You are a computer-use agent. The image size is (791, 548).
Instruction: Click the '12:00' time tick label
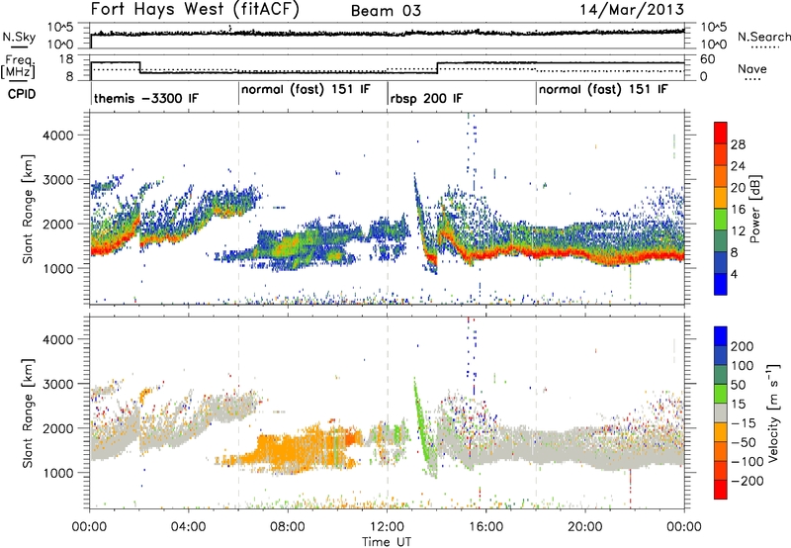(387, 527)
